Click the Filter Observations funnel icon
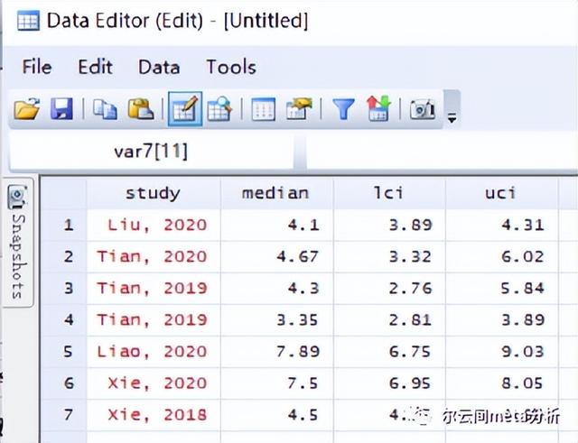The height and width of the screenshot is (443, 578). [x=343, y=110]
